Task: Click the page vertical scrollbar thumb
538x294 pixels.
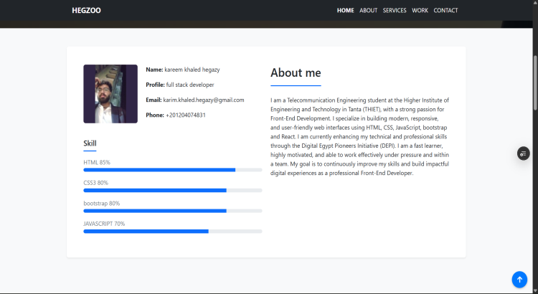Action: [x=535, y=82]
